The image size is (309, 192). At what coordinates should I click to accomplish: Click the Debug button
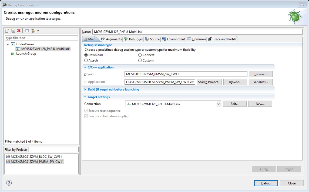pos(266,183)
